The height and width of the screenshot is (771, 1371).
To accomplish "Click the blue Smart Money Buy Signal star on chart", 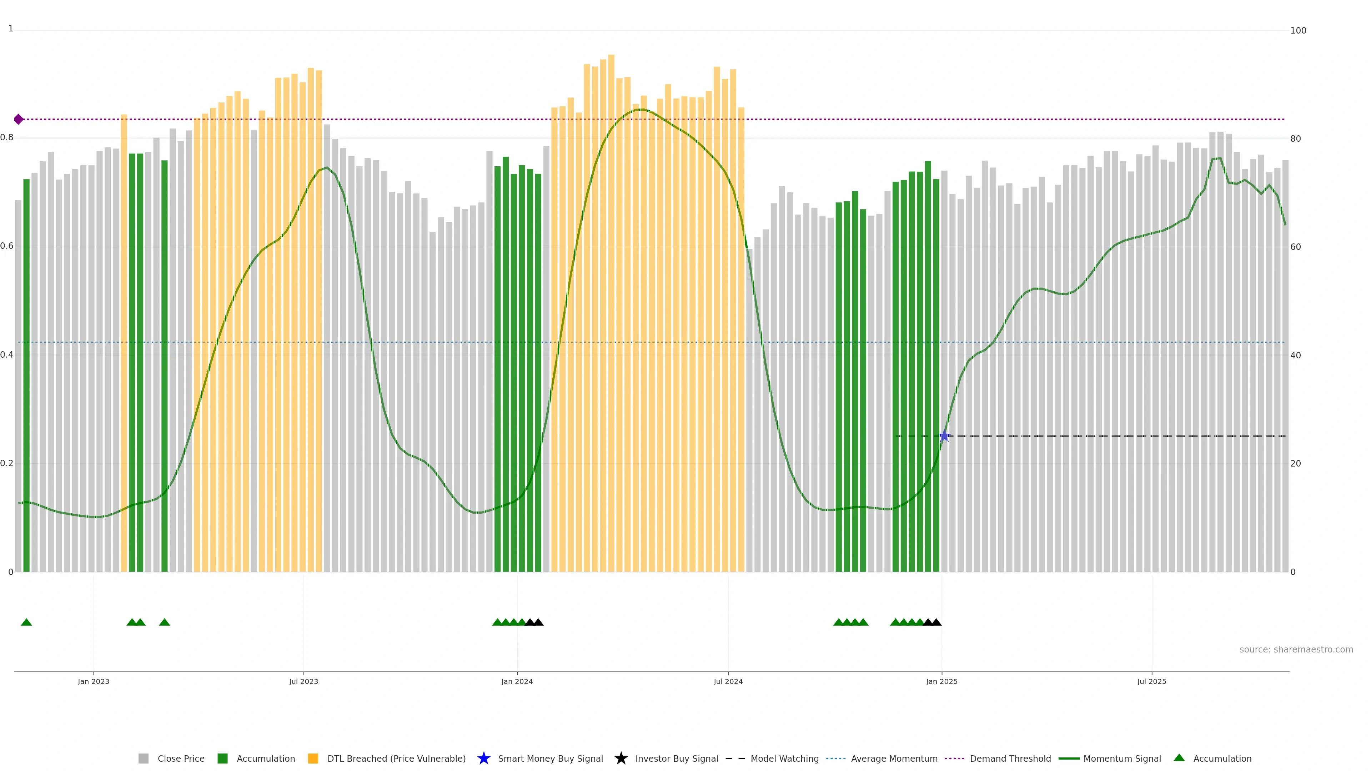I will tap(944, 436).
